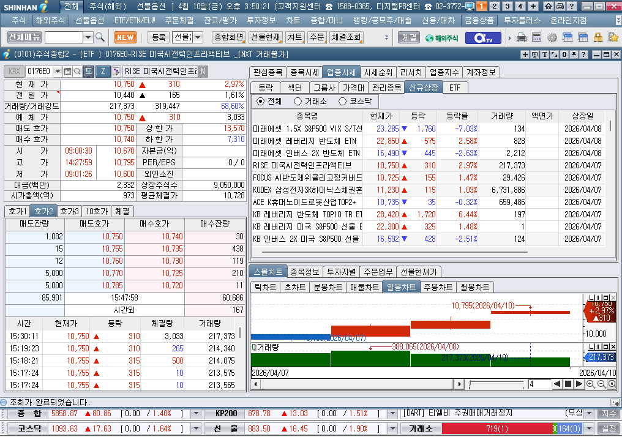Switch to virtual screen 3

508,6
